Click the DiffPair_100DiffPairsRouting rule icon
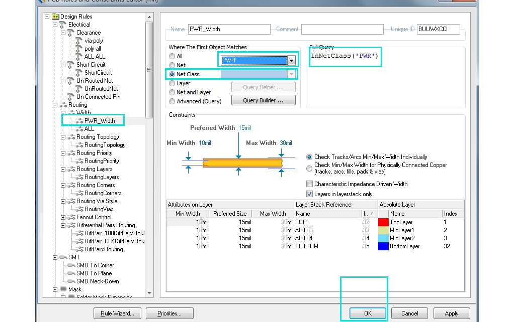Viewport: 515px width, 322px height. (79, 233)
